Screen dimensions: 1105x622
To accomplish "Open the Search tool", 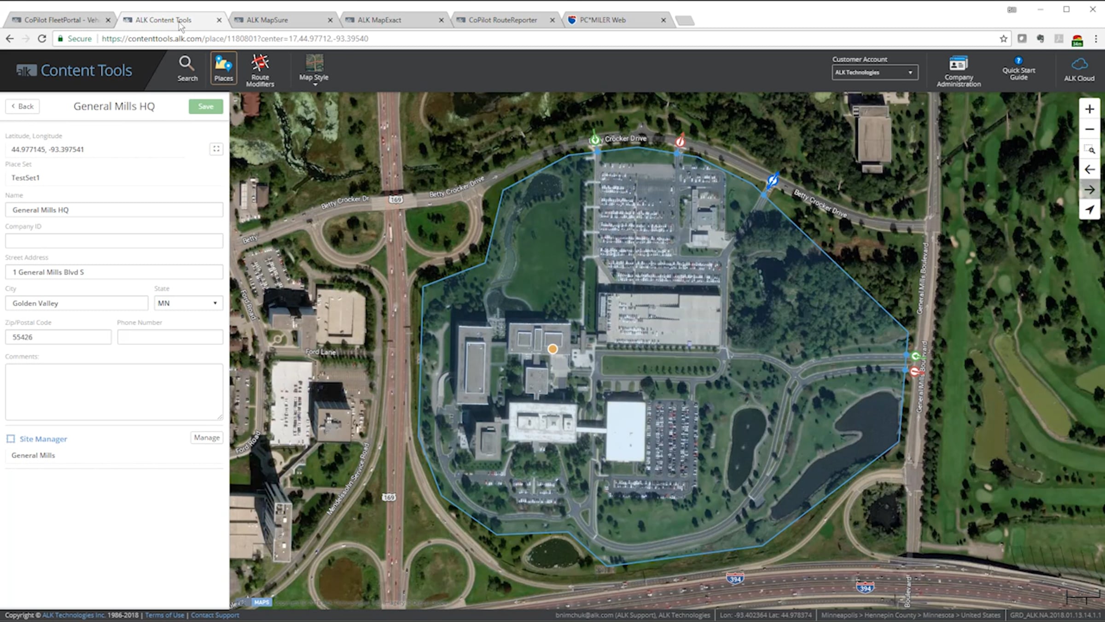I will (x=187, y=69).
